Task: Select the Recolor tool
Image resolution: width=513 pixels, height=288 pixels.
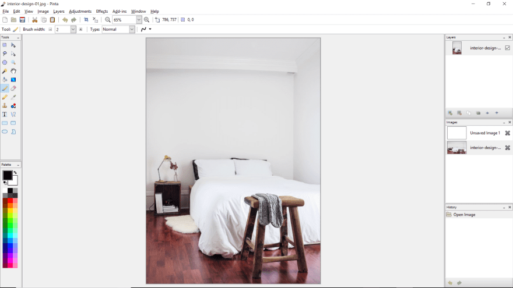Action: pos(13,106)
